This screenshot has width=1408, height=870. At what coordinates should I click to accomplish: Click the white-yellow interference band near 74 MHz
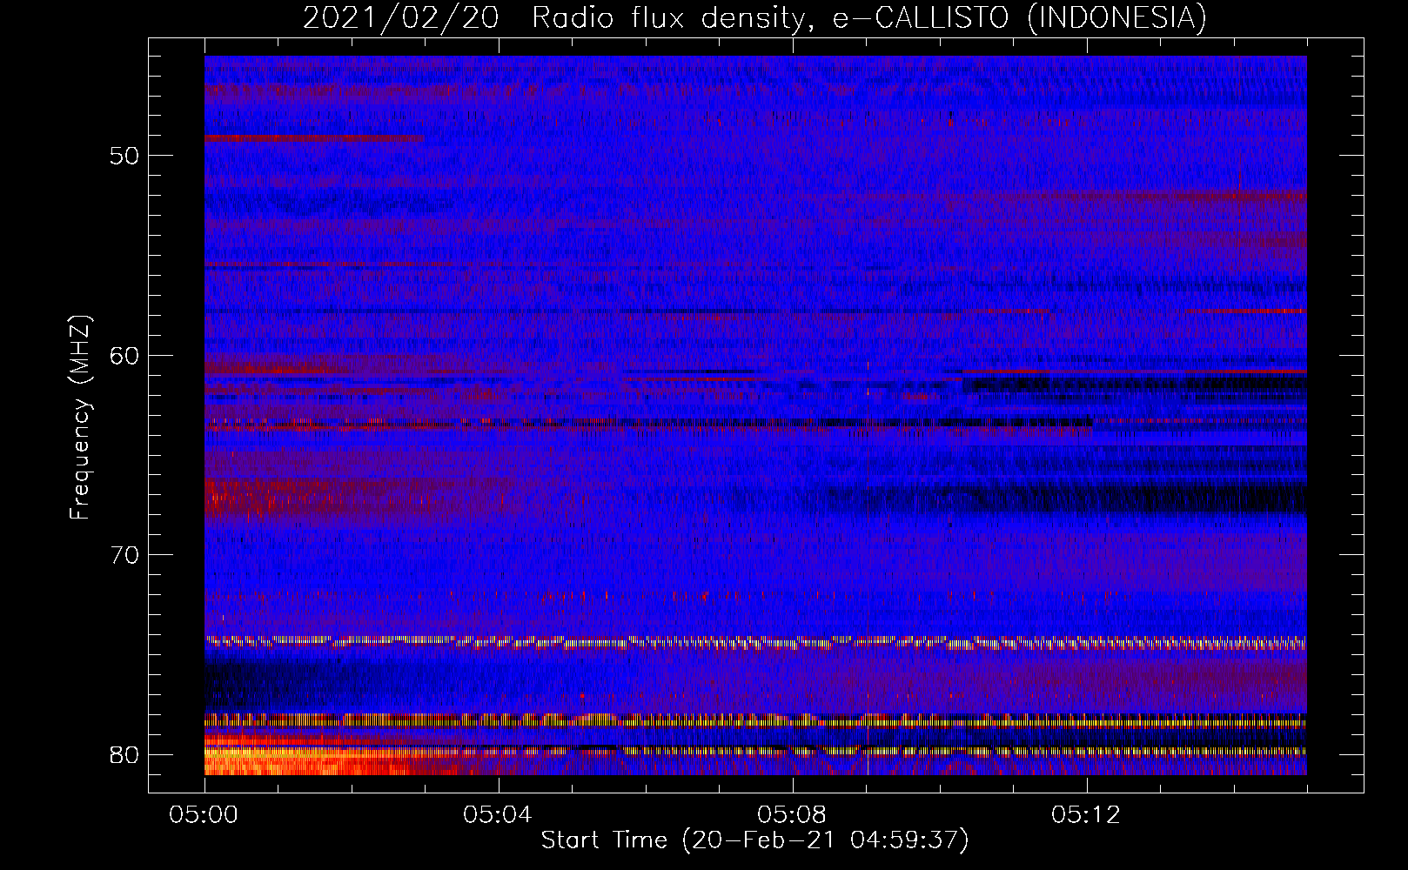(755, 643)
